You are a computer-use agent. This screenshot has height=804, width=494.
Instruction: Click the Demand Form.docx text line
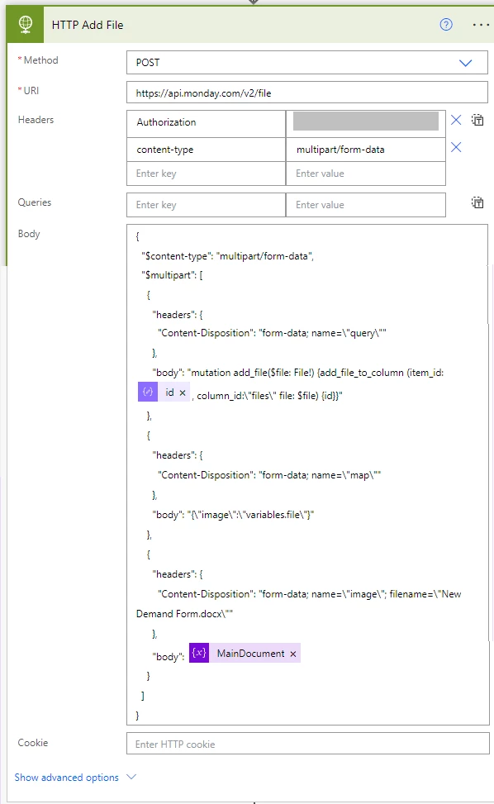pyautogui.click(x=184, y=614)
